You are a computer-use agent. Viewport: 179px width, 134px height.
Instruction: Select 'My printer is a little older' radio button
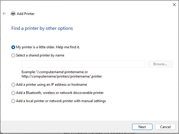[13, 47]
